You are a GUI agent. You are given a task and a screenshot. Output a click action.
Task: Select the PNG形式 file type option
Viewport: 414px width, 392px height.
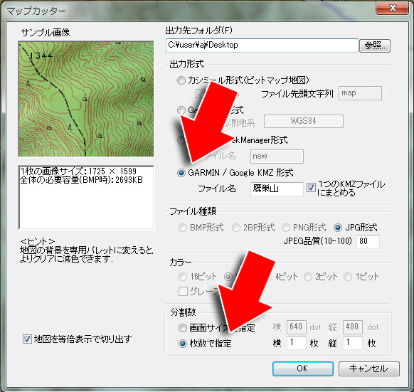286,228
